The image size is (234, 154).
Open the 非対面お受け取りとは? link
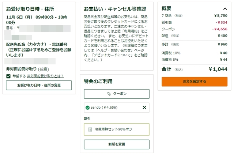[x=45, y=76]
